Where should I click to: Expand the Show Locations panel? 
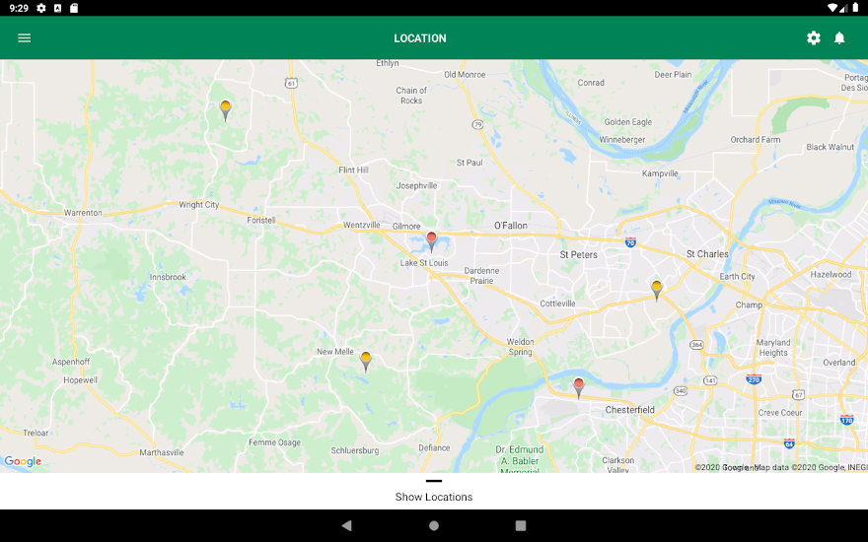(434, 497)
